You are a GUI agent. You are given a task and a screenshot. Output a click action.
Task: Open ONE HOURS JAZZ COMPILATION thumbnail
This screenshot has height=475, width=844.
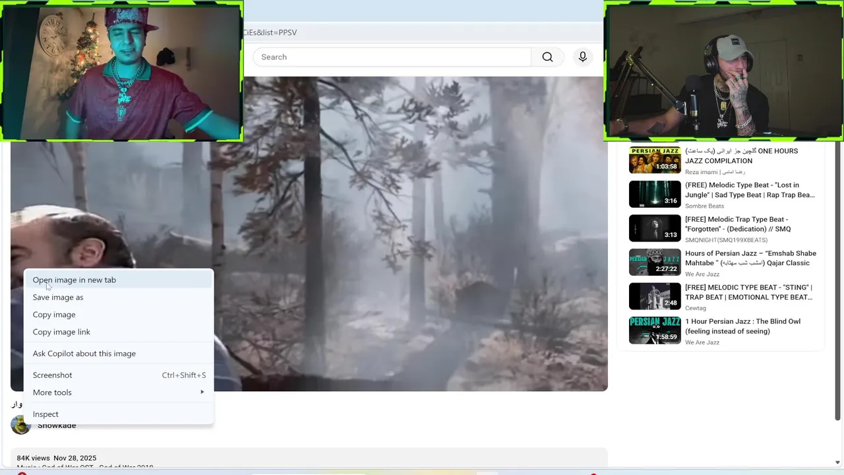(x=655, y=160)
